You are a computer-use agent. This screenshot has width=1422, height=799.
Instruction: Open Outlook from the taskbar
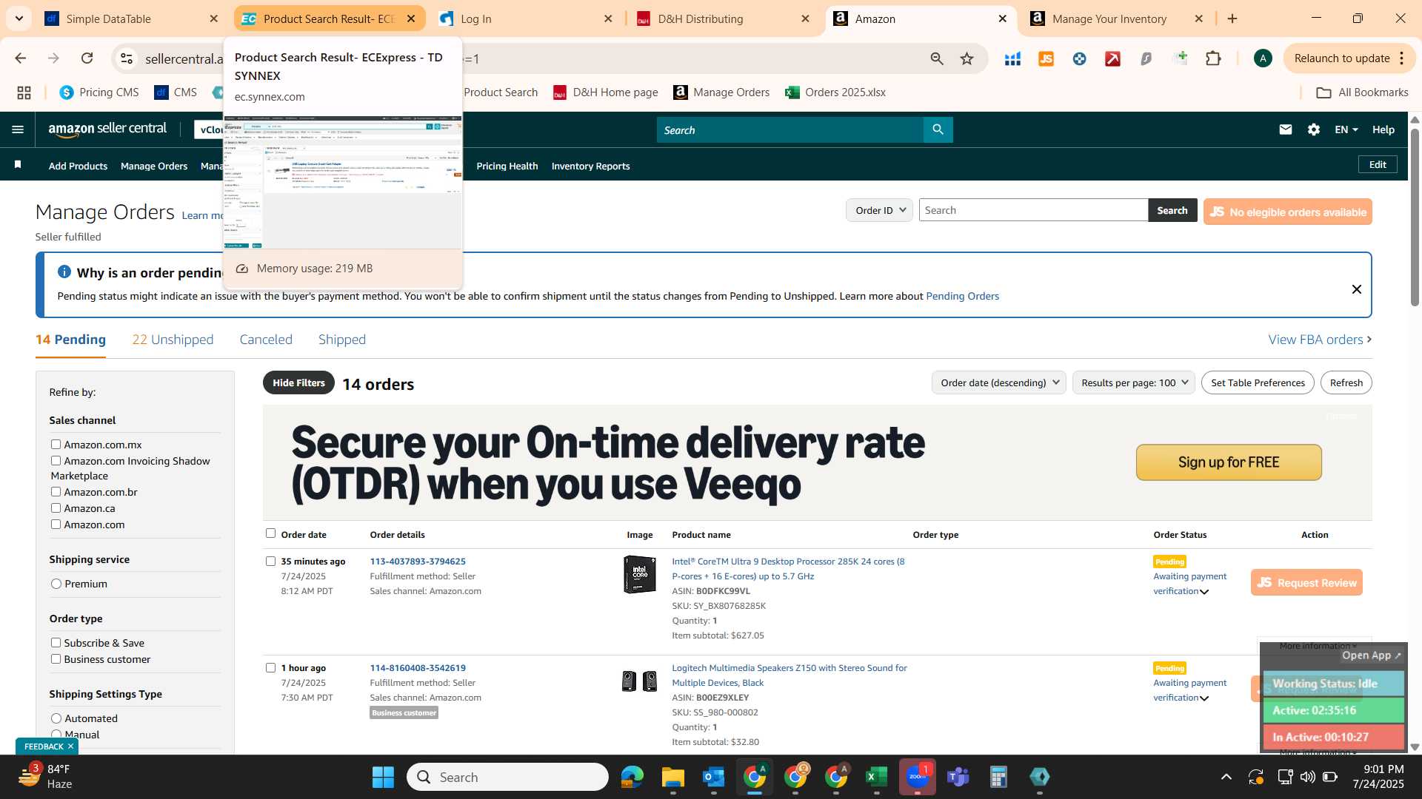(x=713, y=777)
